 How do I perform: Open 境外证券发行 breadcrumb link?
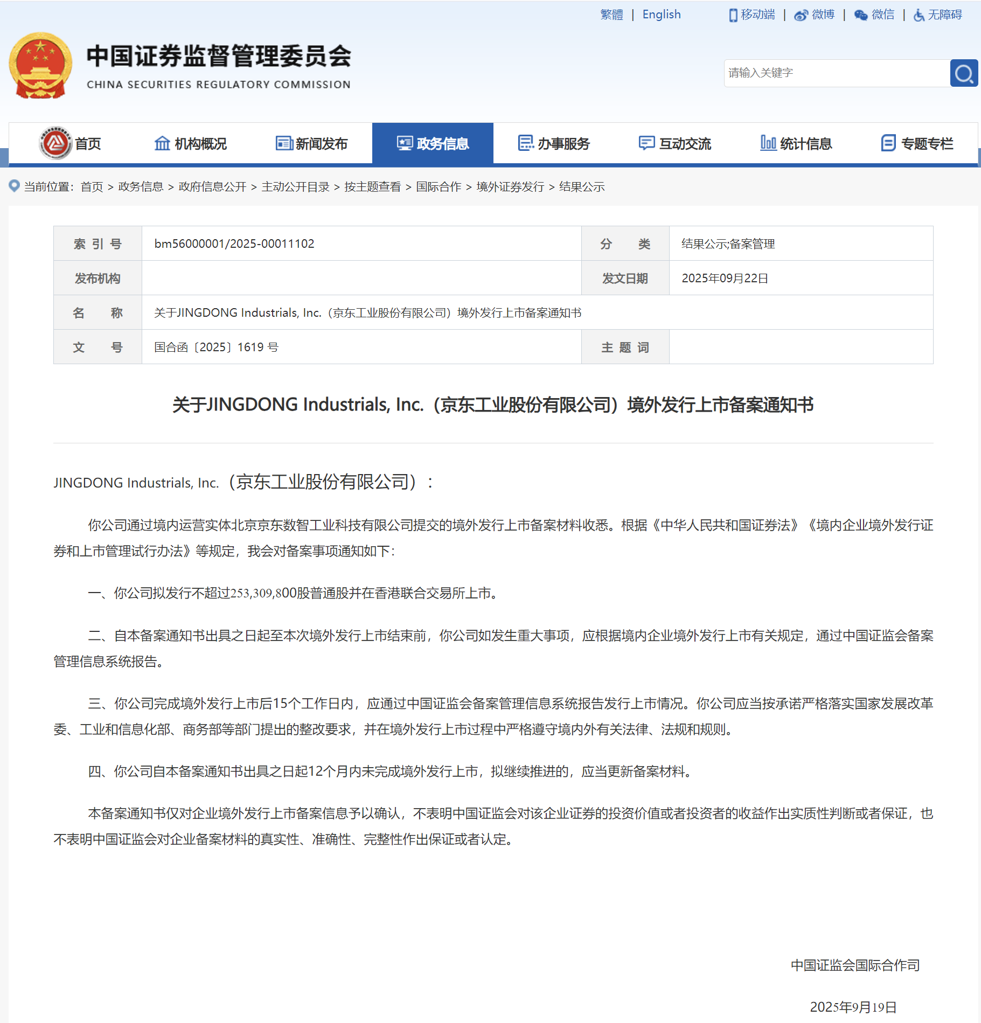click(x=509, y=187)
